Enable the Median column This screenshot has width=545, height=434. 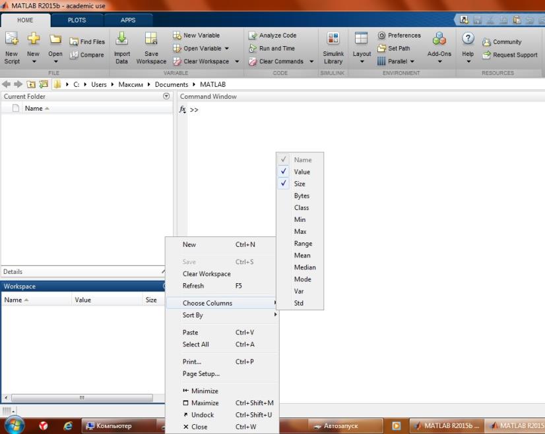[300, 267]
